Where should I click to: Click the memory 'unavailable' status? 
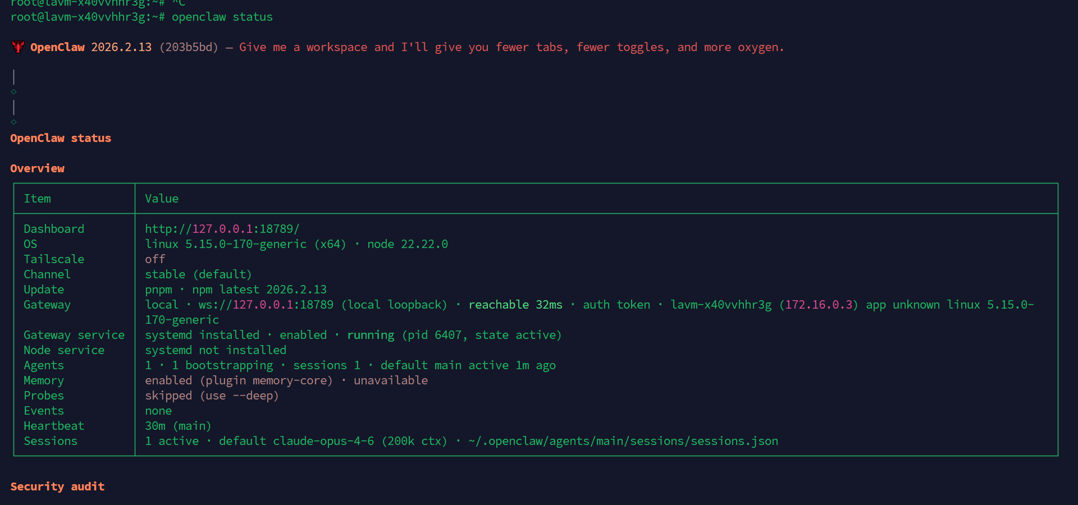pos(391,380)
